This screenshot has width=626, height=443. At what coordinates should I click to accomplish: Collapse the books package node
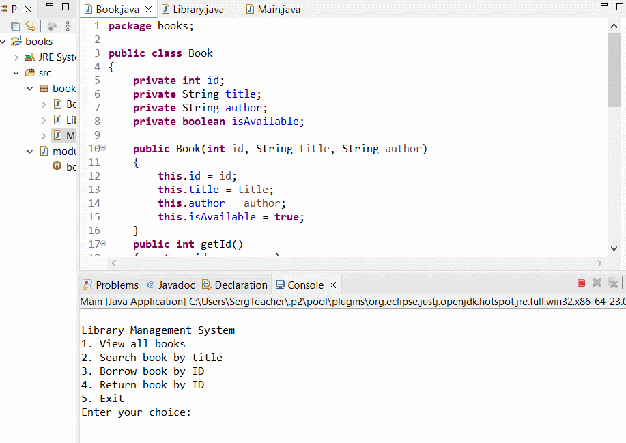pos(30,89)
